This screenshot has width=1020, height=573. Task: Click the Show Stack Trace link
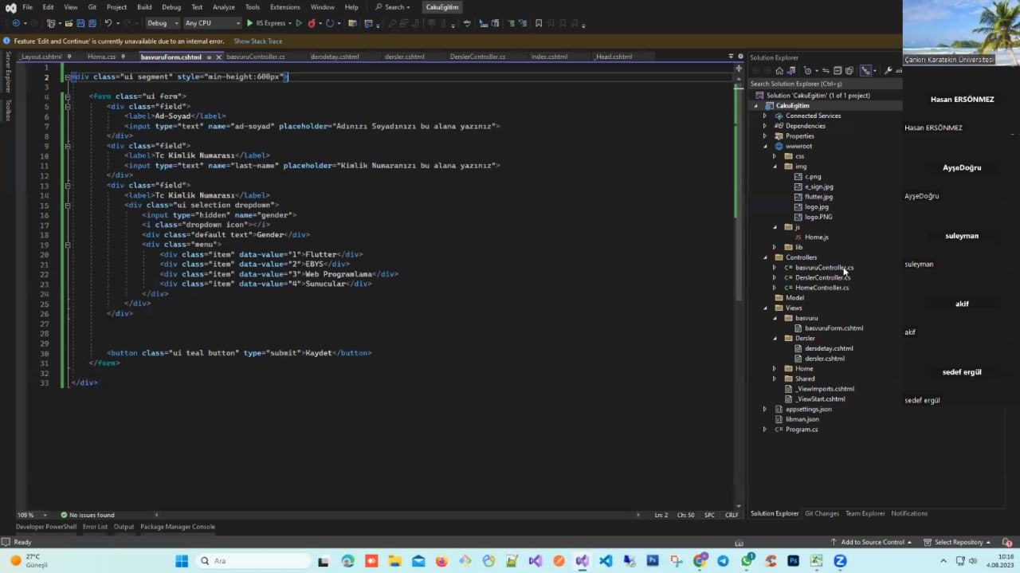pyautogui.click(x=257, y=41)
